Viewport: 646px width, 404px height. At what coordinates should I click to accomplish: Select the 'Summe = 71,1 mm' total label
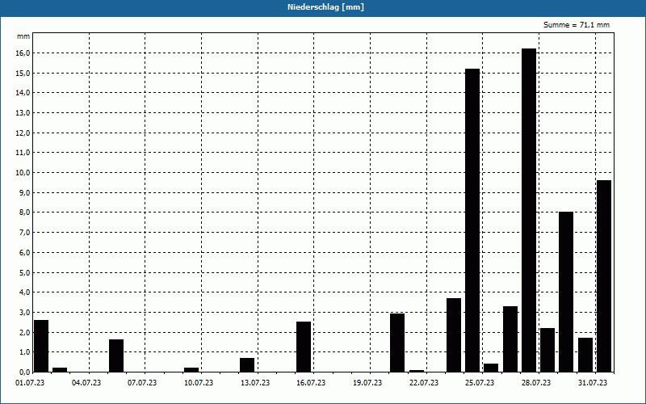click(x=577, y=25)
